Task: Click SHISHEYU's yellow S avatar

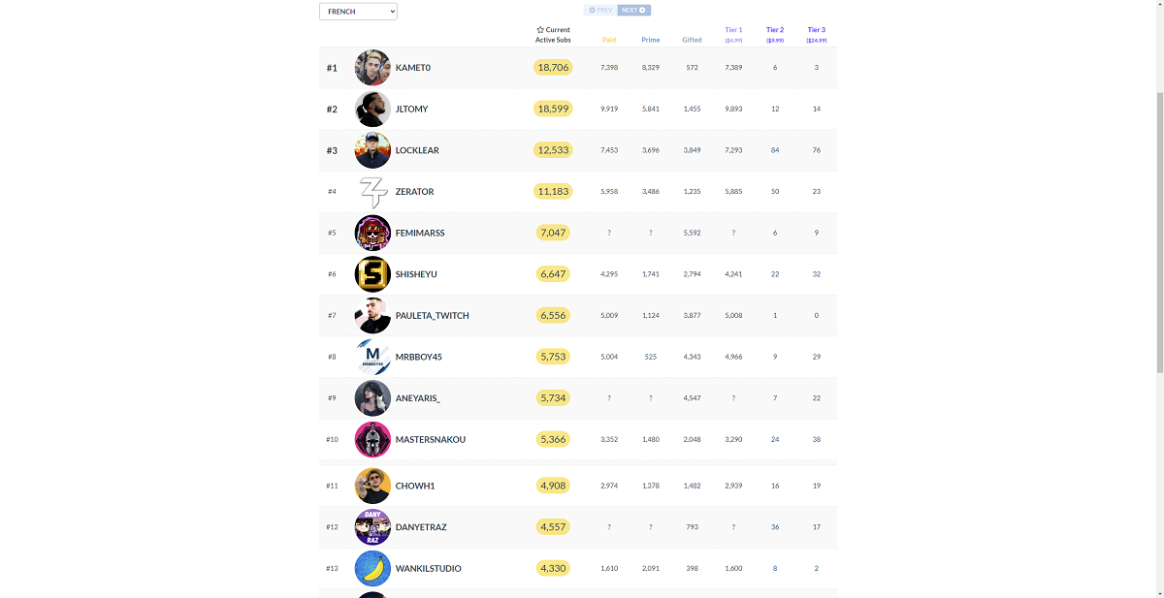Action: (x=372, y=273)
